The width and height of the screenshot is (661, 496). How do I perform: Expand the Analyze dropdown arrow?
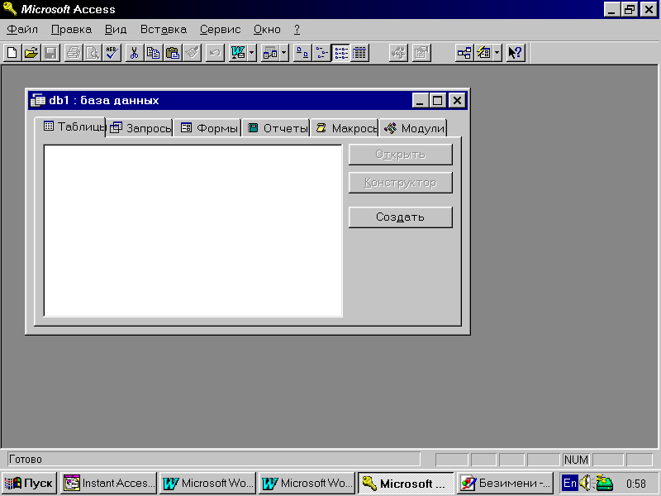tap(284, 53)
